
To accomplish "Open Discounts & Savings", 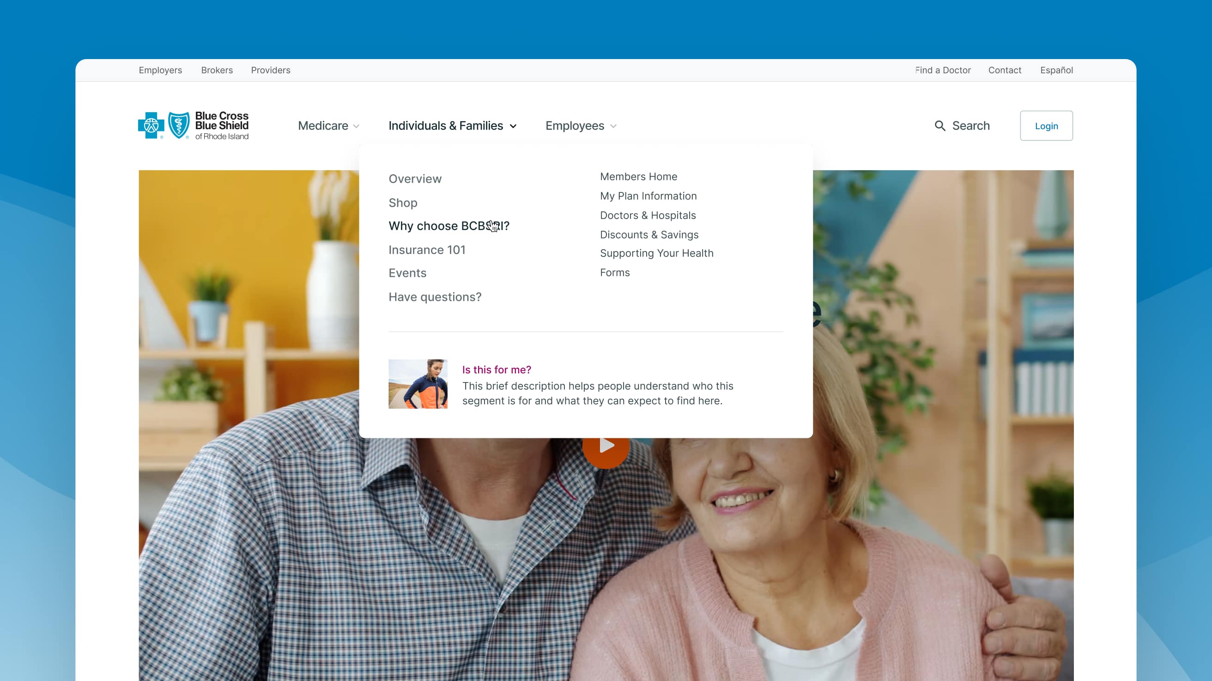I will point(649,234).
